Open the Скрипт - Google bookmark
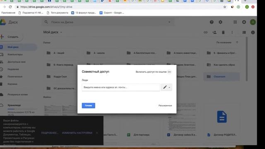The width and height of the screenshot is (265, 149). (x=112, y=13)
